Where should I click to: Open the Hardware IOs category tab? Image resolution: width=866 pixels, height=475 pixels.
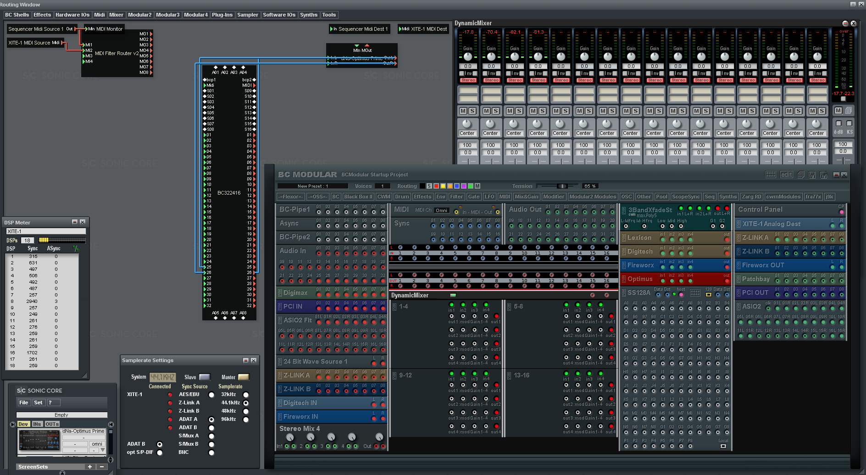pyautogui.click(x=72, y=15)
